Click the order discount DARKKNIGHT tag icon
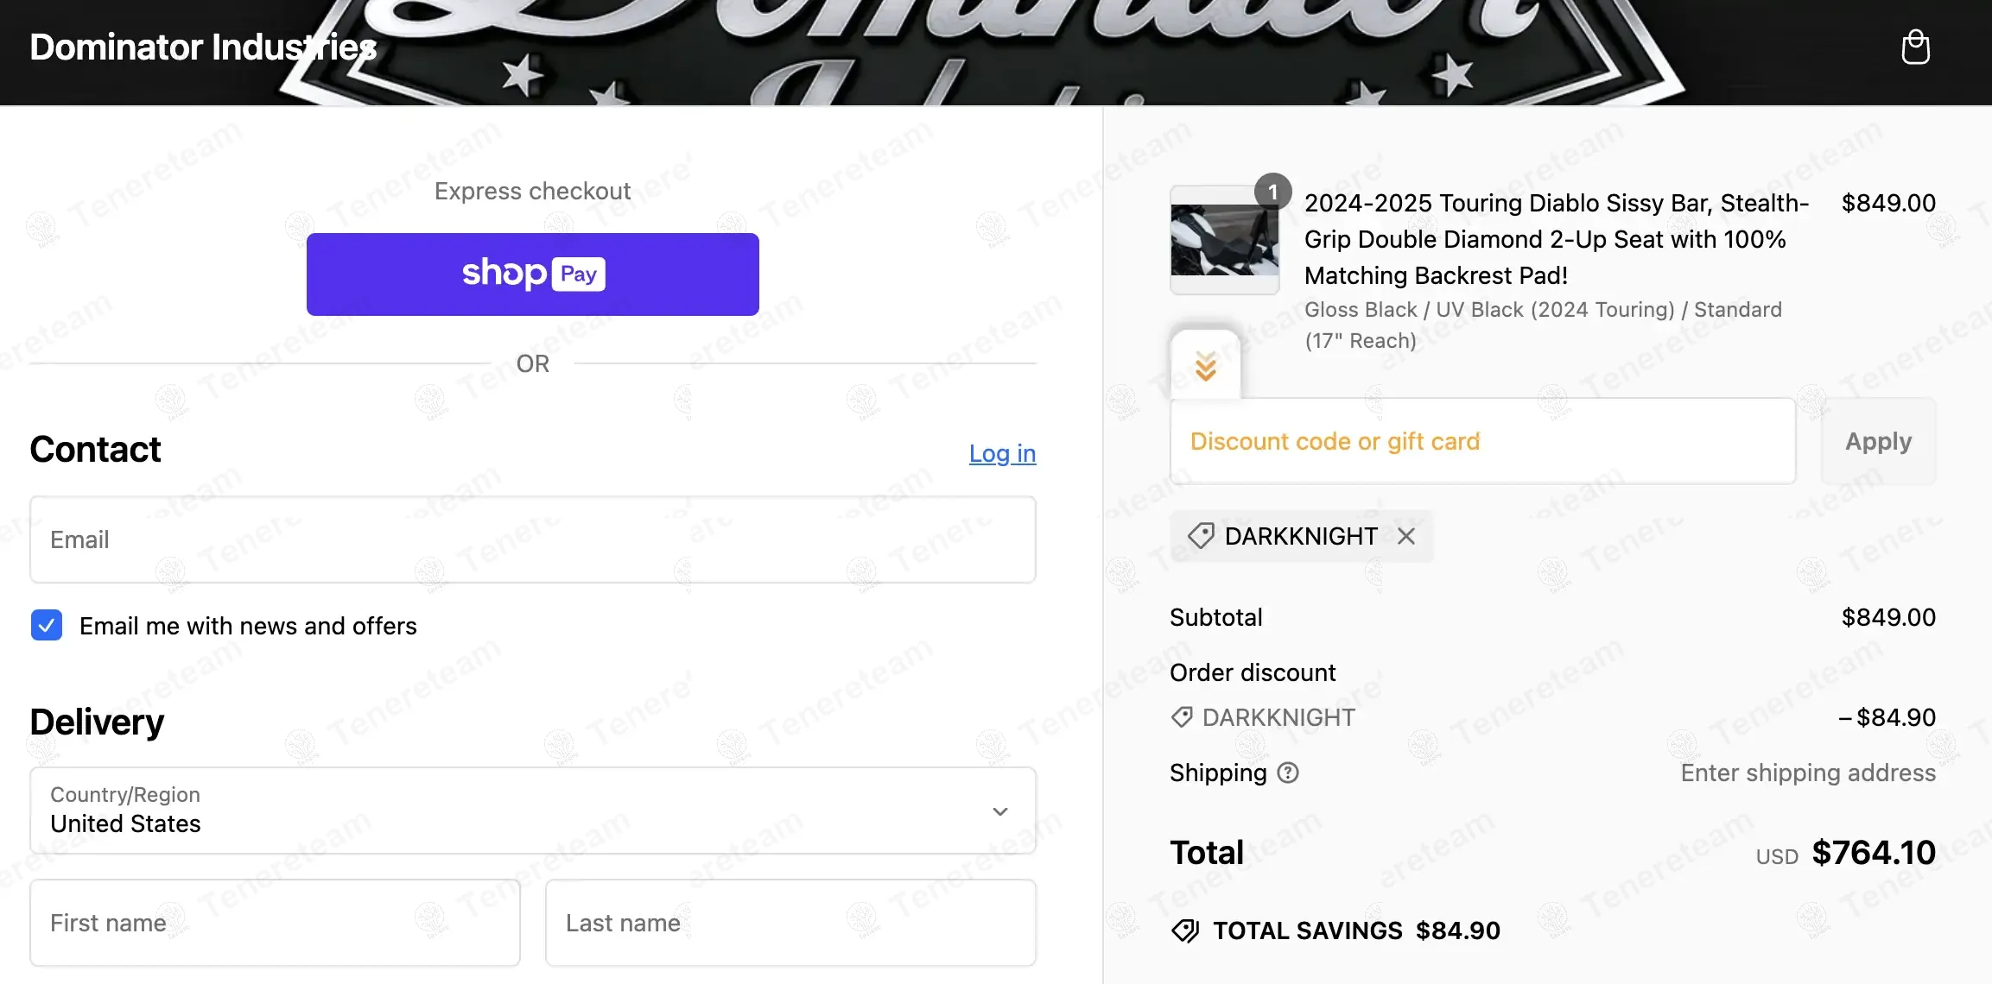This screenshot has width=1992, height=984. pos(1182,717)
